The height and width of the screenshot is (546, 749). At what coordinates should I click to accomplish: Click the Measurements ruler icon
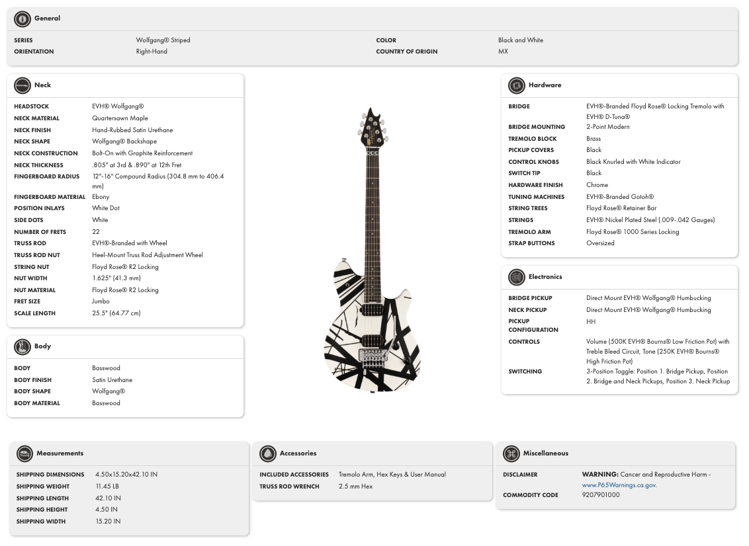pyautogui.click(x=24, y=453)
